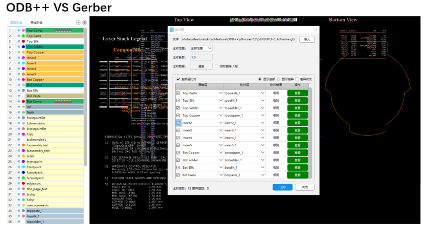Click the 比对结果 column header
Screen dimensions: 424x228
[x=276, y=85]
